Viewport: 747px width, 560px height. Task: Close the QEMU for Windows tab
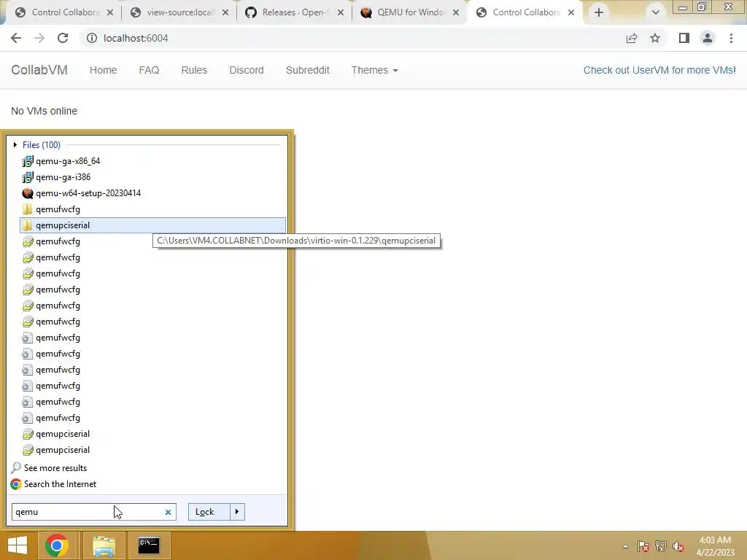click(456, 12)
